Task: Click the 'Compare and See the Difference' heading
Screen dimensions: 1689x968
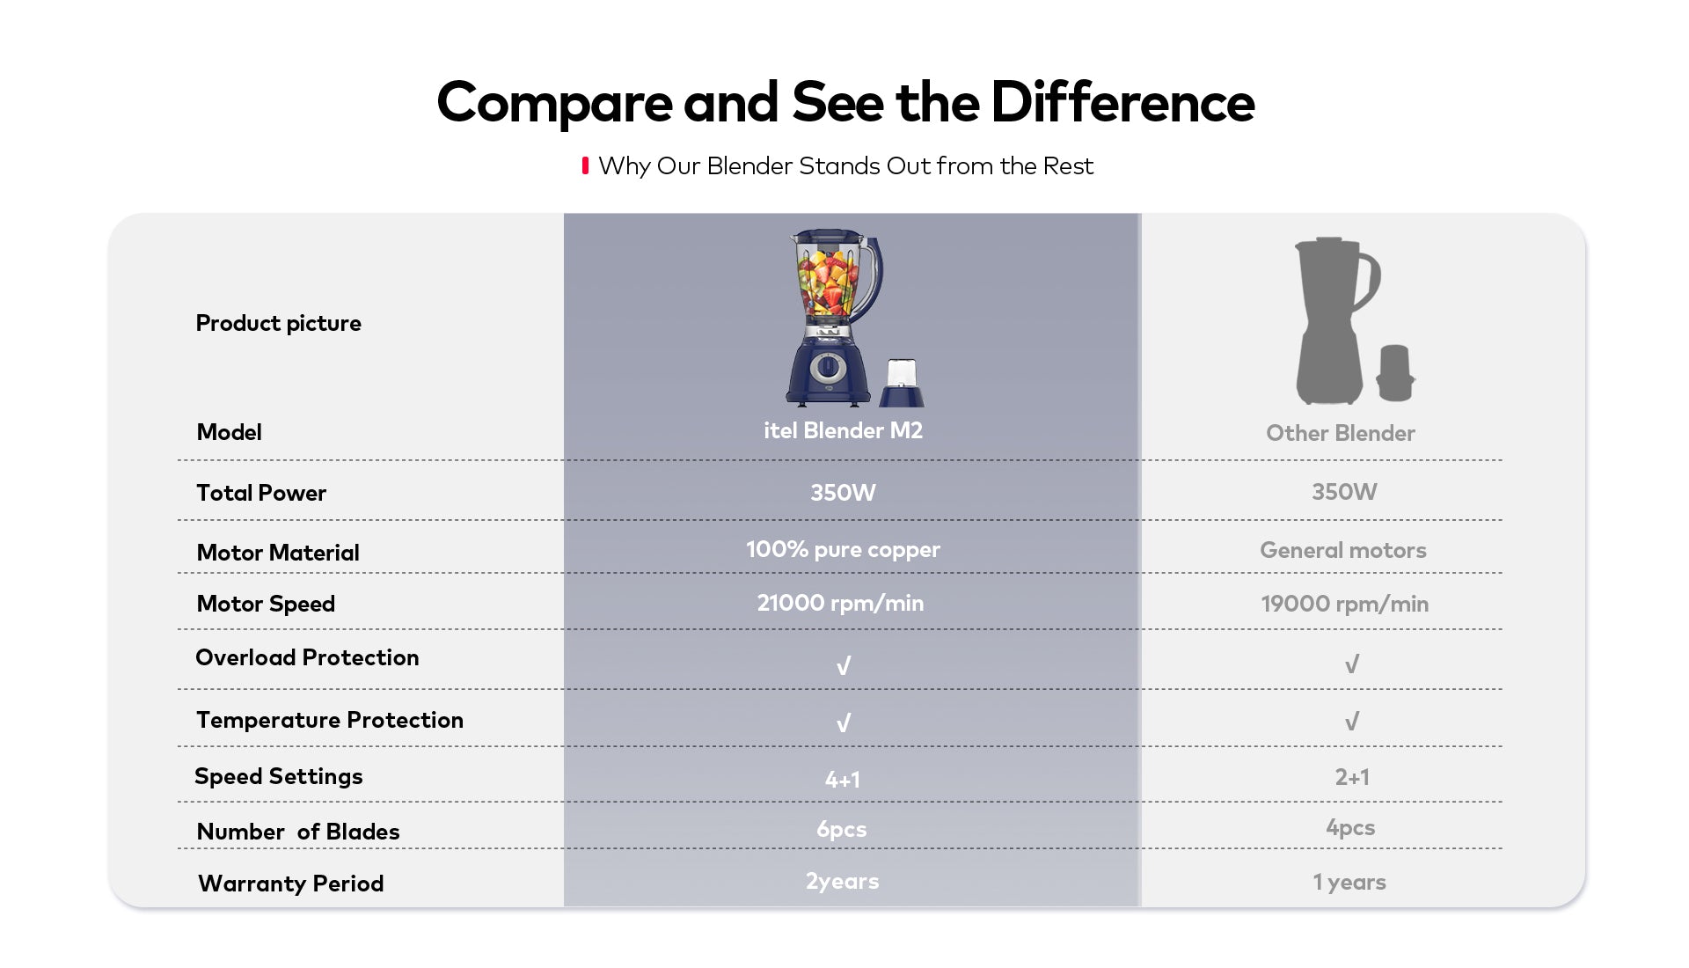Action: tap(844, 102)
